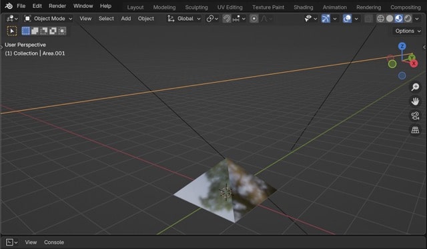
Task: Open the viewport Select menu
Action: [x=106, y=19]
